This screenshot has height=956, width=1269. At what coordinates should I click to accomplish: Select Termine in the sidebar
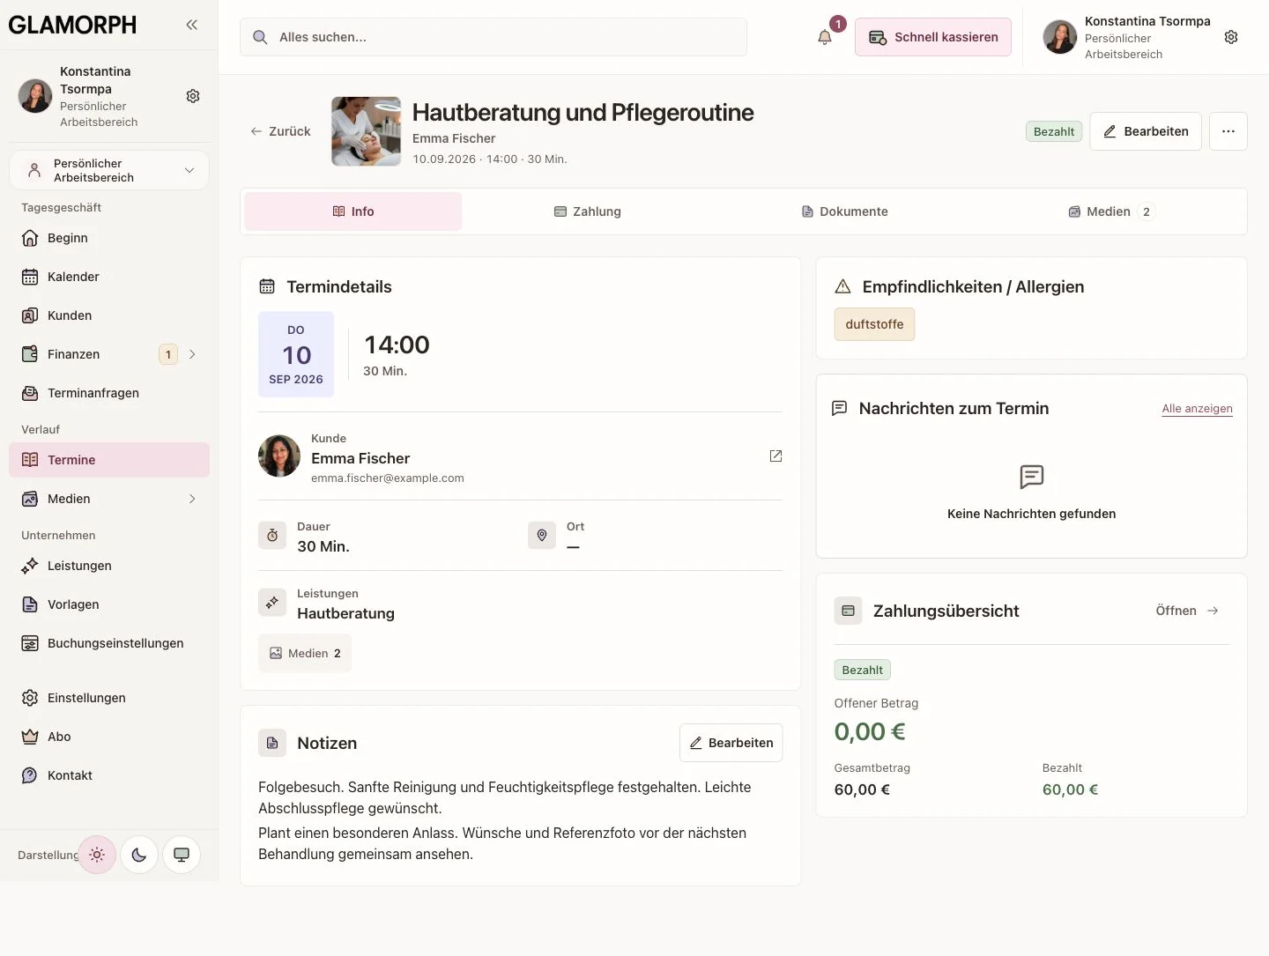pos(109,460)
